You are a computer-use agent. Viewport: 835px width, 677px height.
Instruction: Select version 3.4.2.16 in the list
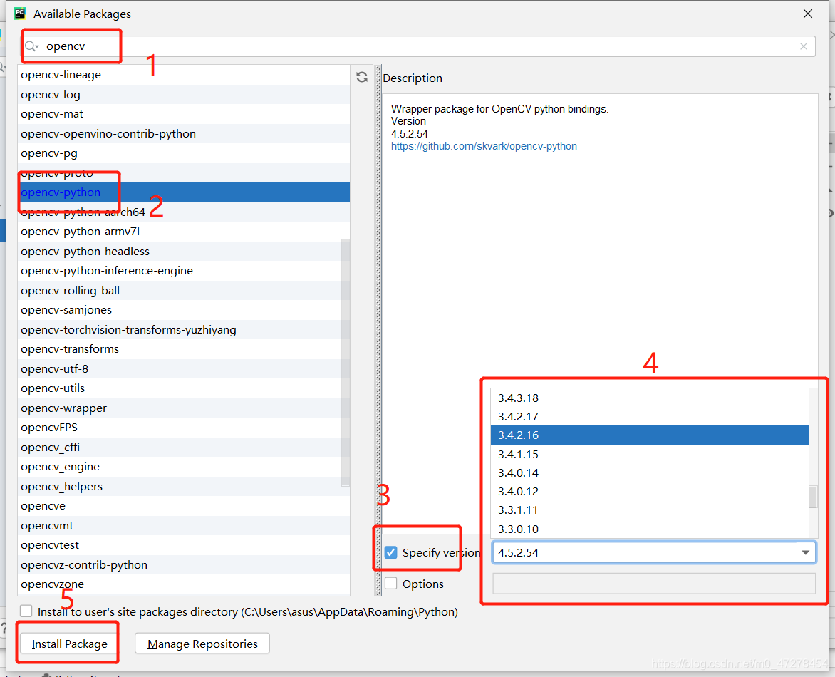click(650, 435)
